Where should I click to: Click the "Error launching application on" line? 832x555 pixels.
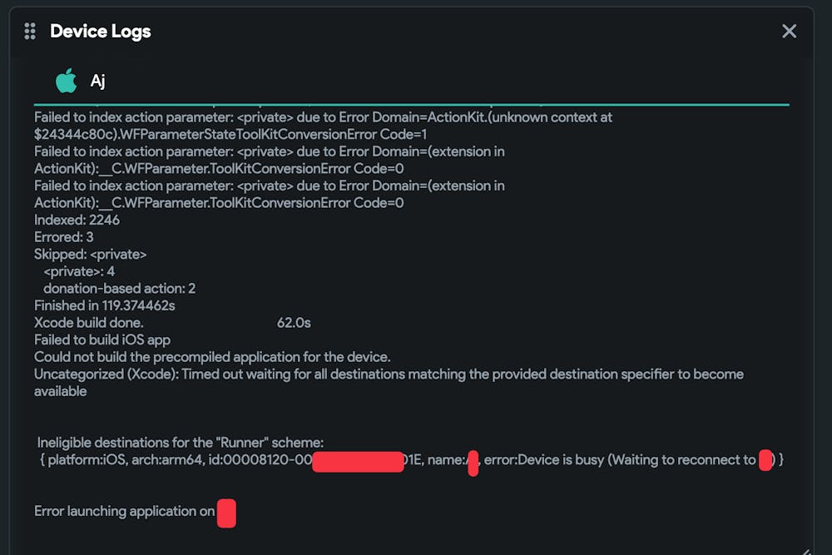click(125, 512)
